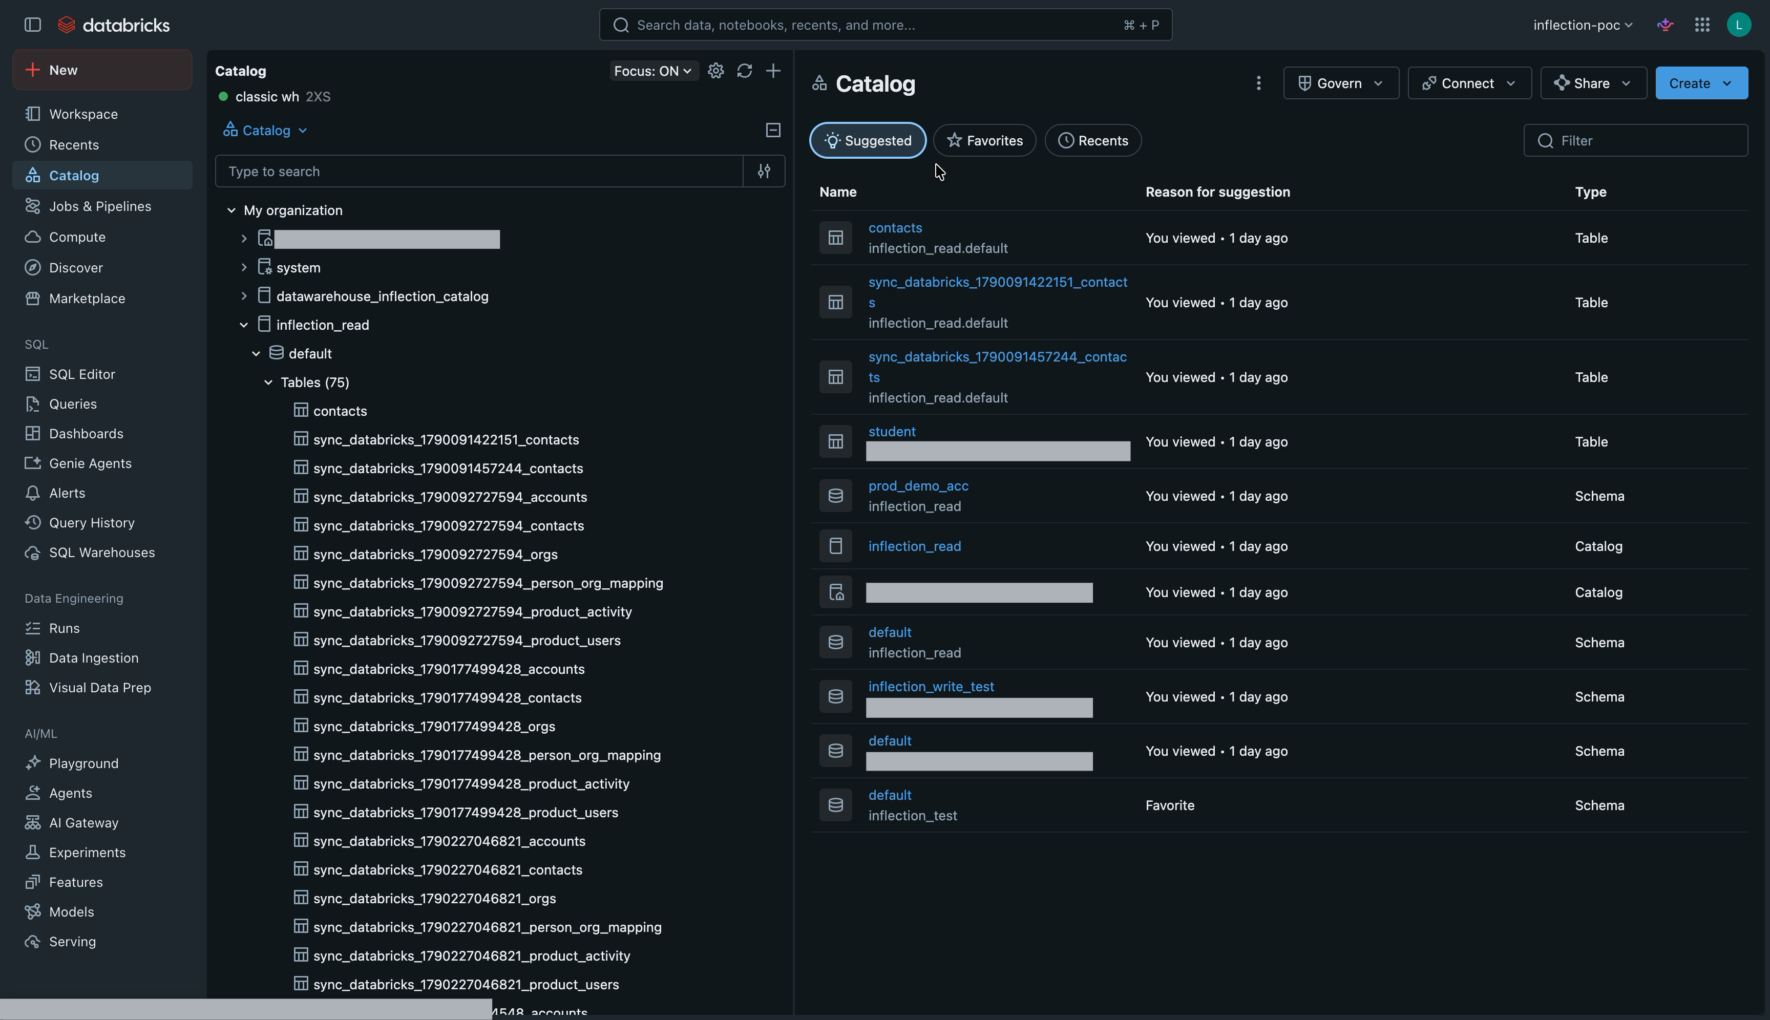Open Marketplace from sidebar
Image resolution: width=1770 pixels, height=1020 pixels.
point(87,297)
